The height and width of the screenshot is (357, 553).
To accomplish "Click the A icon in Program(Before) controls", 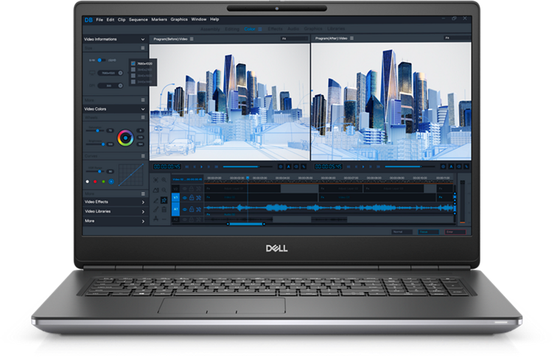I will coord(288,166).
